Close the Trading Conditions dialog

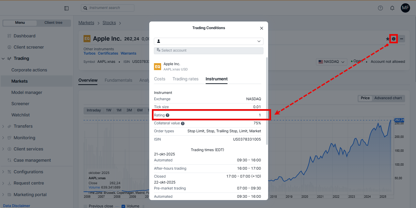261,28
